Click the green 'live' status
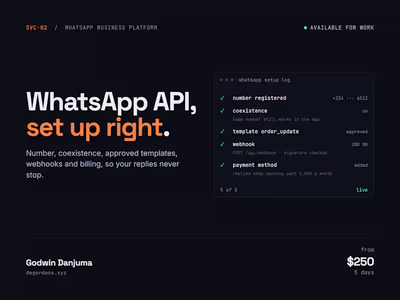The height and width of the screenshot is (300, 400). [x=362, y=190]
